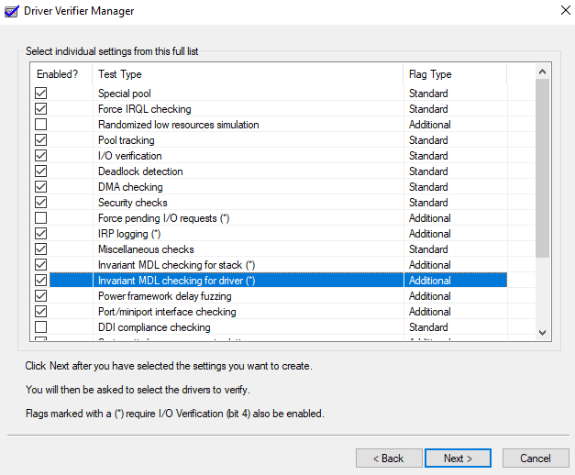575x475 pixels.
Task: Uncheck the Special pool checkbox
Action: [x=41, y=94]
